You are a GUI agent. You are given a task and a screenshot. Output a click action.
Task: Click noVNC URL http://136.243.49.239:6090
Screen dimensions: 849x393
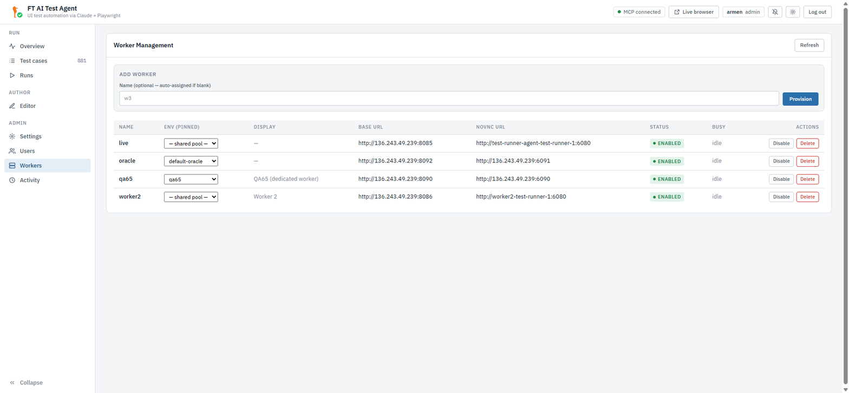click(x=513, y=179)
